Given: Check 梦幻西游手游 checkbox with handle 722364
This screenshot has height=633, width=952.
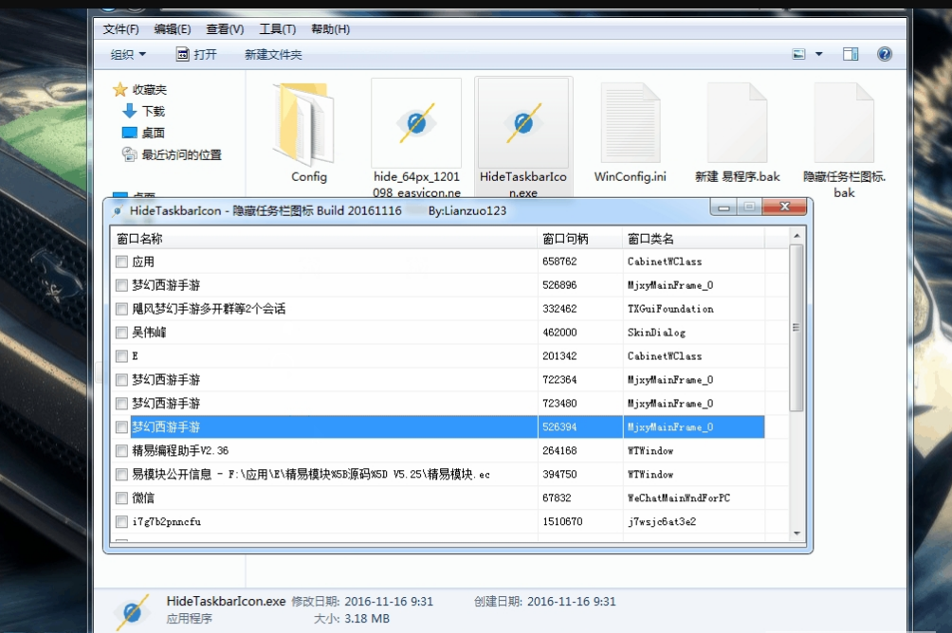Looking at the screenshot, I should (x=121, y=380).
